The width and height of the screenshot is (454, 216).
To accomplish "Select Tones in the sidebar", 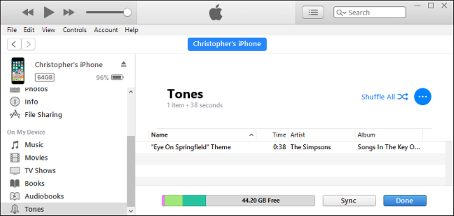I will pyautogui.click(x=64, y=209).
